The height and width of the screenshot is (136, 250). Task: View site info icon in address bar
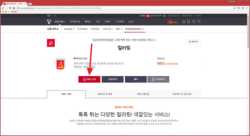(x=18, y=8)
